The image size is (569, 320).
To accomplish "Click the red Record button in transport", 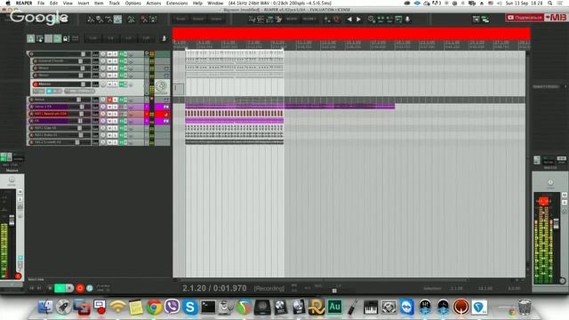I will point(80,288).
